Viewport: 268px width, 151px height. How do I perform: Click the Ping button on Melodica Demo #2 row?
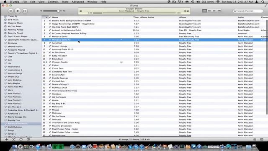tap(121, 40)
